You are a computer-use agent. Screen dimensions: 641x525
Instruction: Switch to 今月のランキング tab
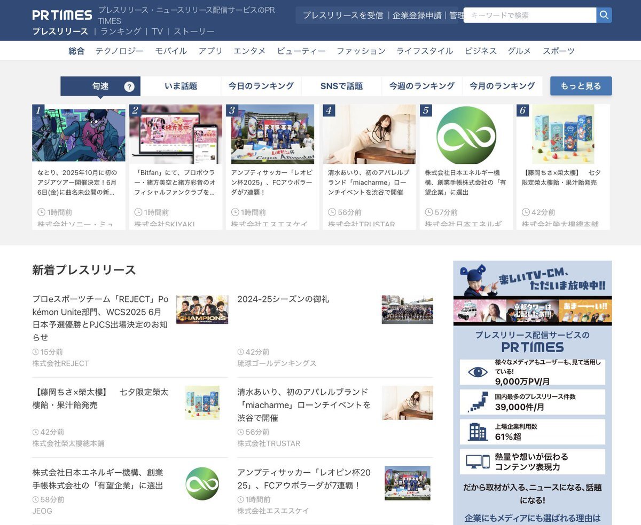(502, 86)
